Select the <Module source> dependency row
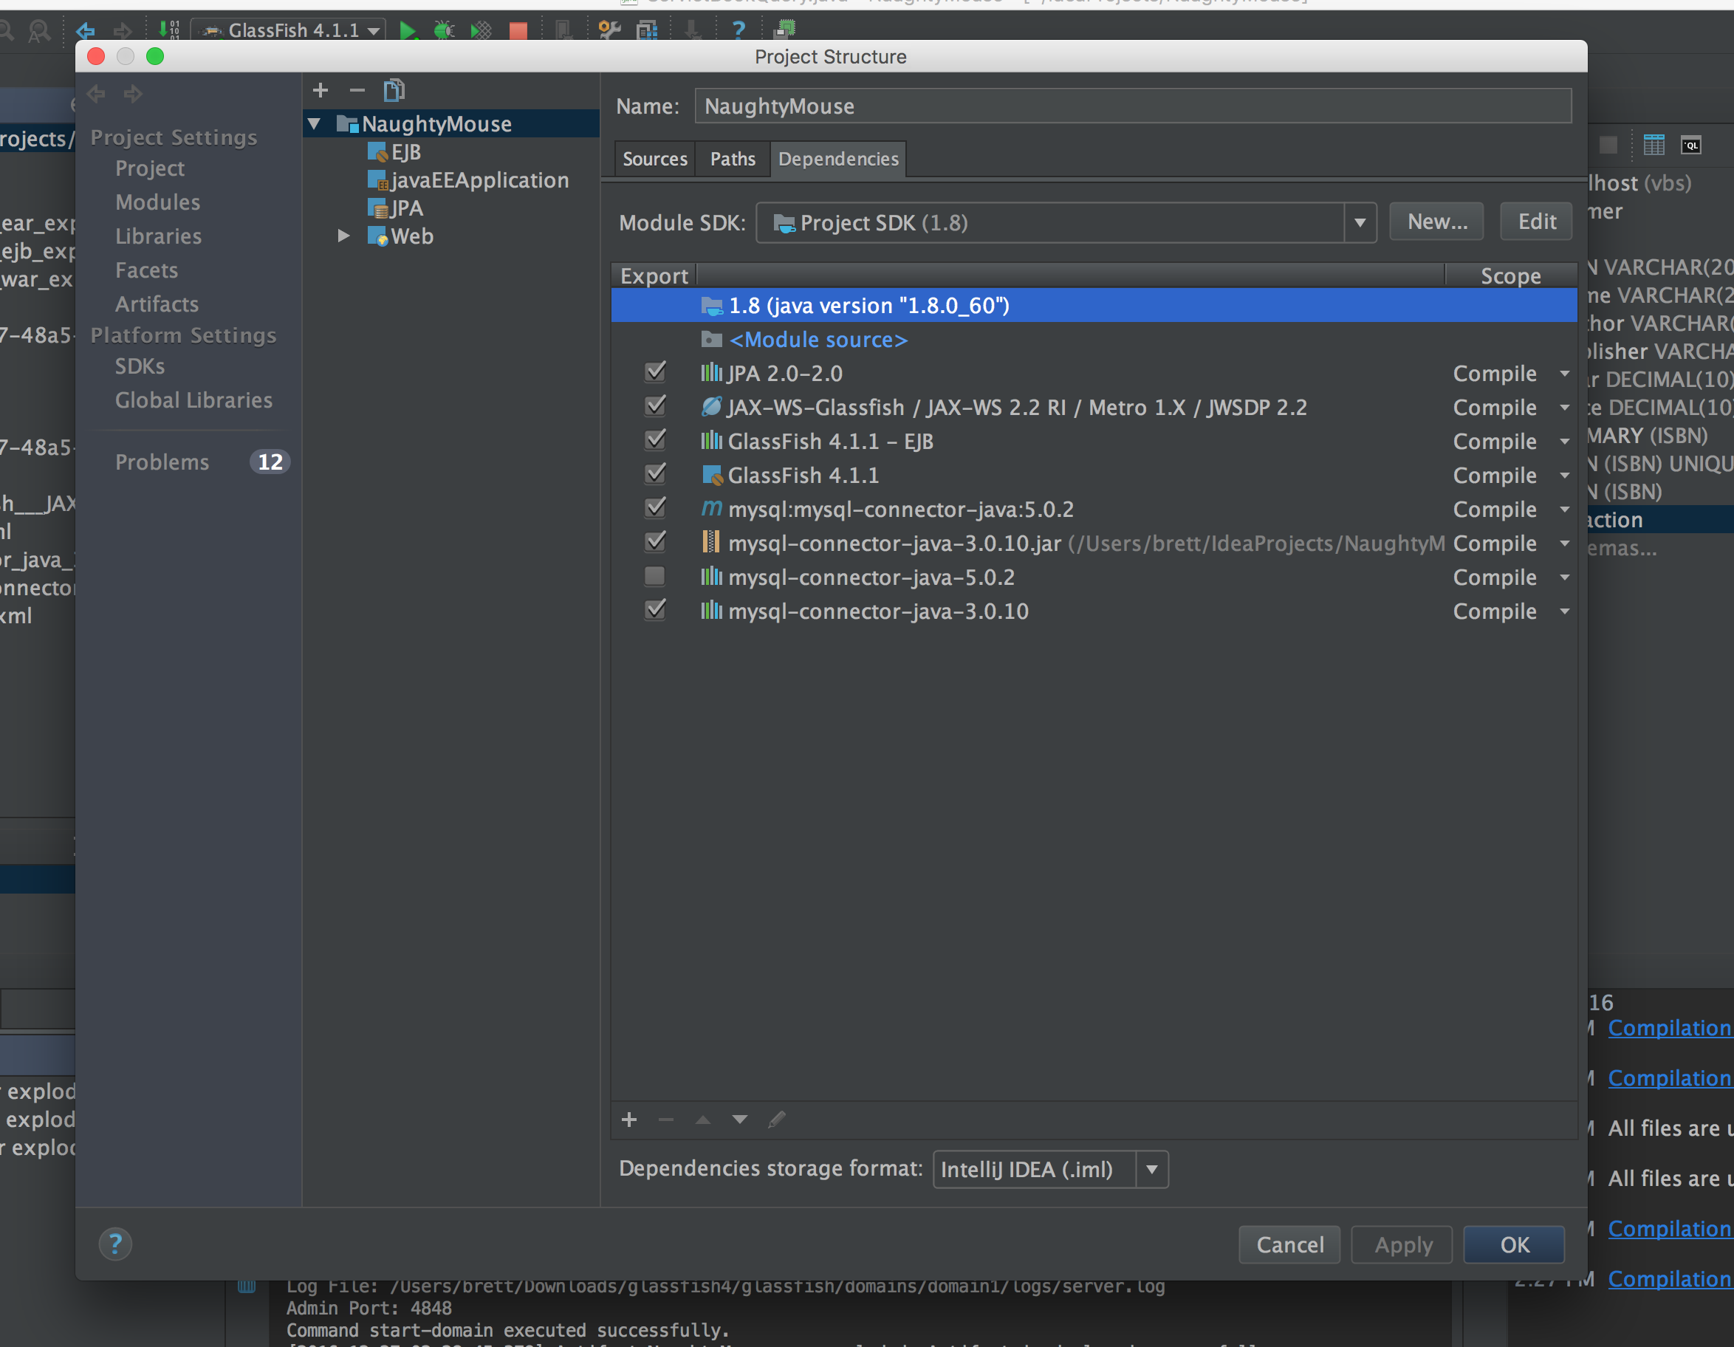 click(1094, 340)
